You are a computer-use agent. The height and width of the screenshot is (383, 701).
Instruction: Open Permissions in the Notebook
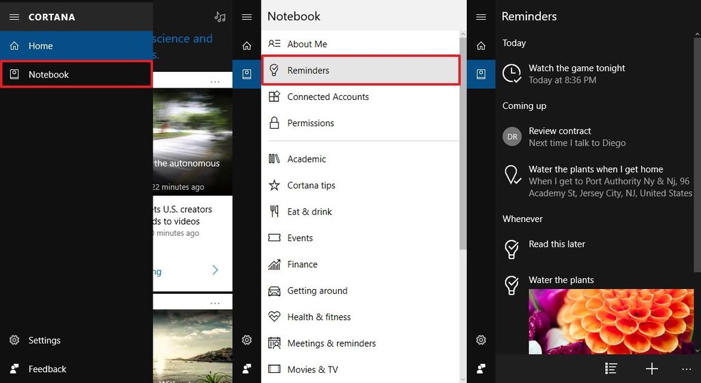(360, 123)
